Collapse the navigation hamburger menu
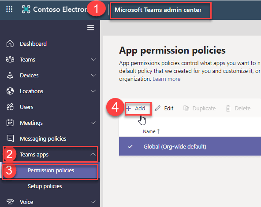 click(90, 28)
